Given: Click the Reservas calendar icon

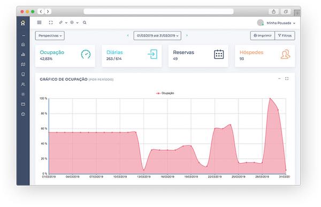Looking at the screenshot, I should [x=219, y=54].
